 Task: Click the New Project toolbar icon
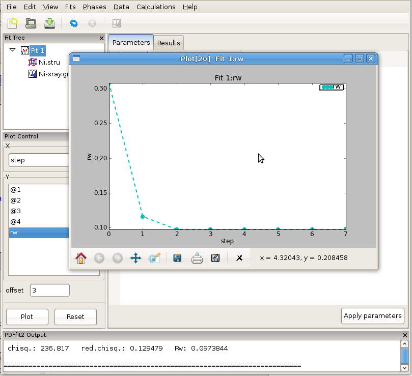[x=13, y=23]
